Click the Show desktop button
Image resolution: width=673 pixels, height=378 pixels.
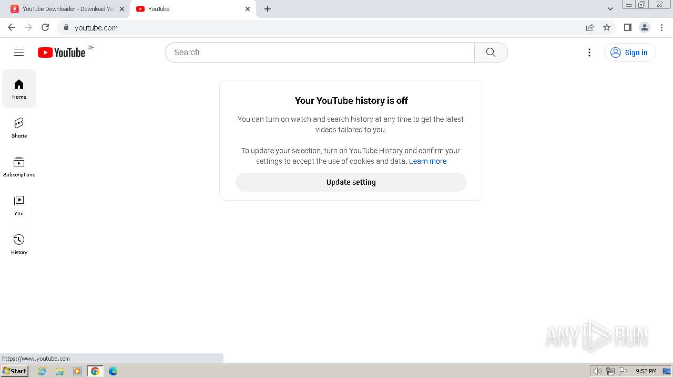(x=666, y=371)
